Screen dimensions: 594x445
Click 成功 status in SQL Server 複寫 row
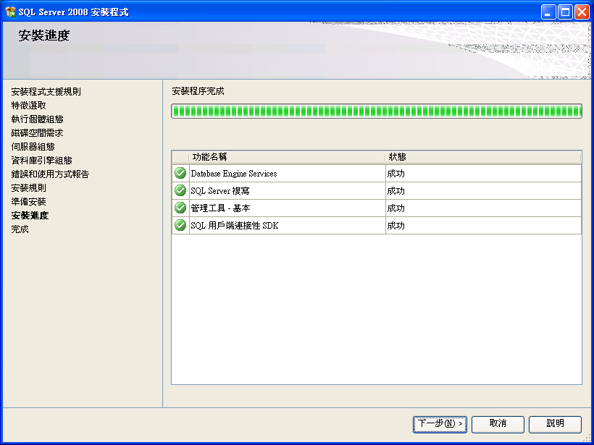pyautogui.click(x=396, y=191)
